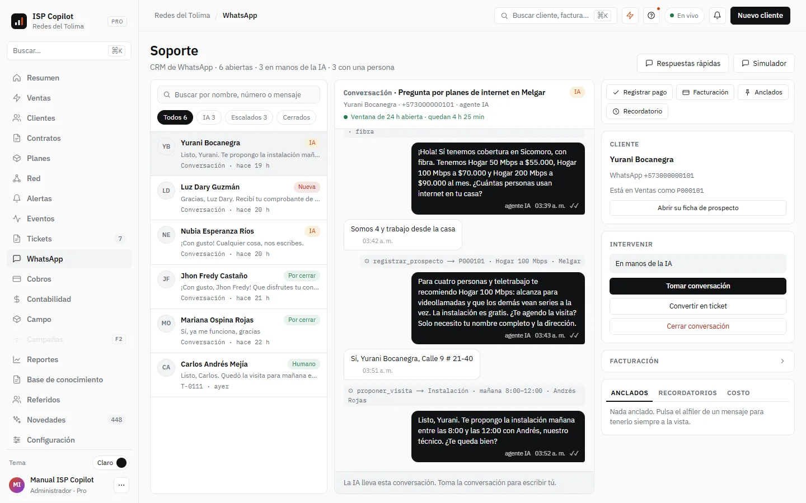806x503 pixels.
Task: Click Abrir su ficha de prospecto
Action: pos(698,208)
